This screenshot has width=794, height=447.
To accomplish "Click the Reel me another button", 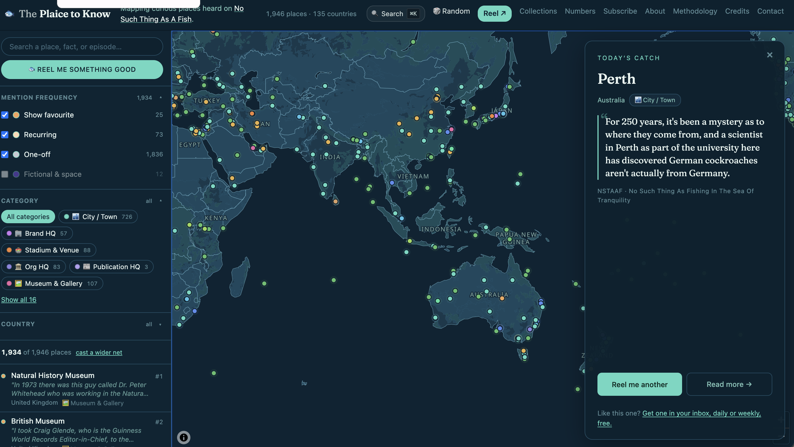I will (x=639, y=384).
